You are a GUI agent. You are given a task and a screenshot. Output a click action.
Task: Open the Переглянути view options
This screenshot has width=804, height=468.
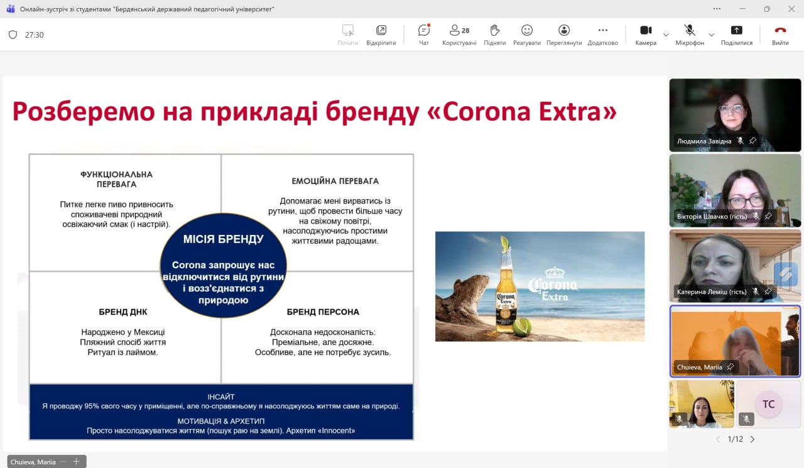coord(563,35)
